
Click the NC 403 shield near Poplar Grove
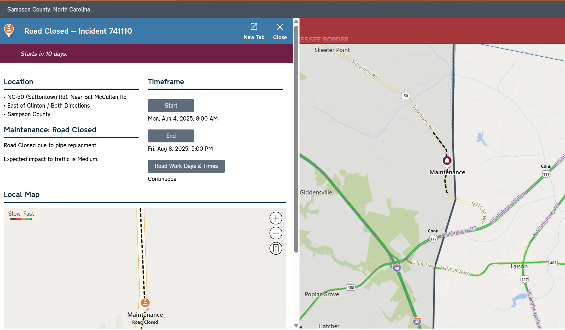tap(351, 287)
